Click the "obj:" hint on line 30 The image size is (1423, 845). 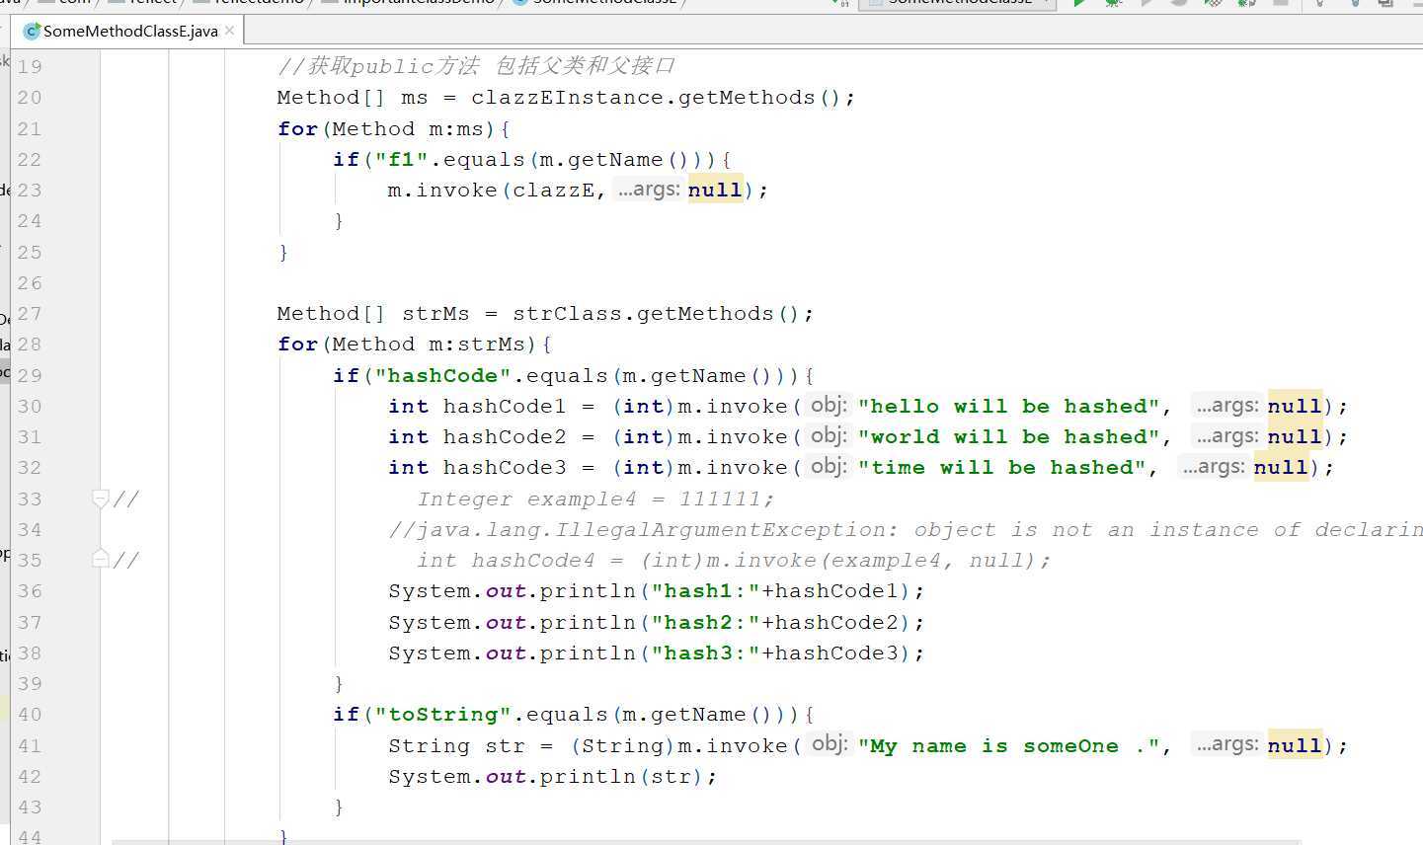829,405
